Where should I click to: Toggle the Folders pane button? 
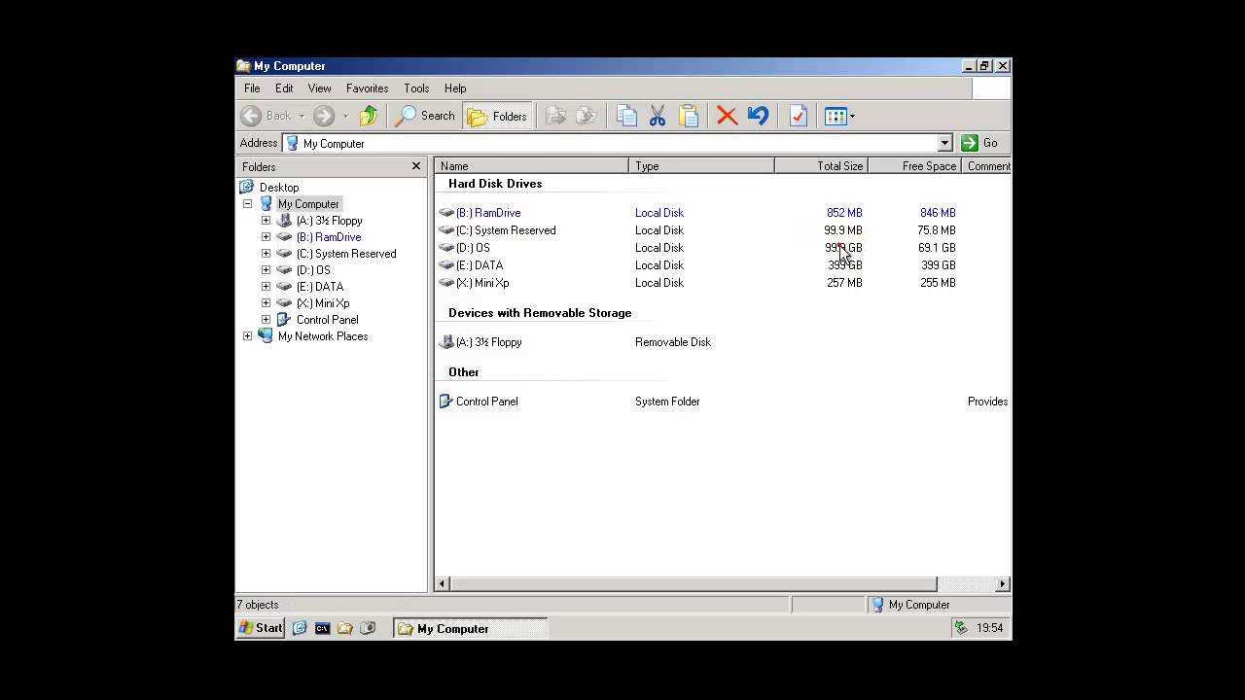pos(497,116)
